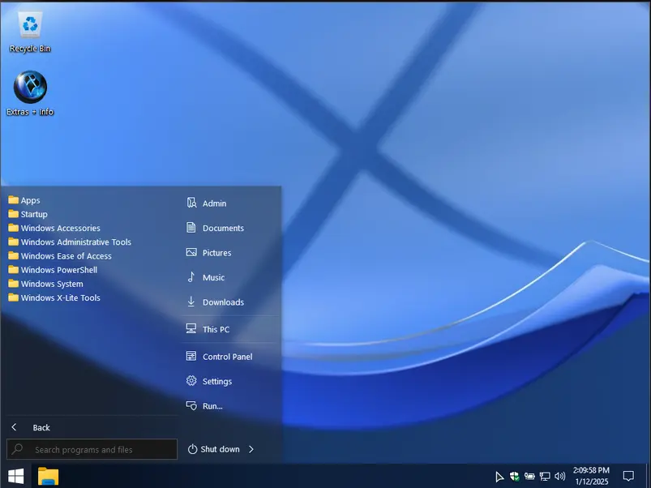Image resolution: width=651 pixels, height=488 pixels.
Task: Open the Action Center notifications icon
Action: pos(628,476)
